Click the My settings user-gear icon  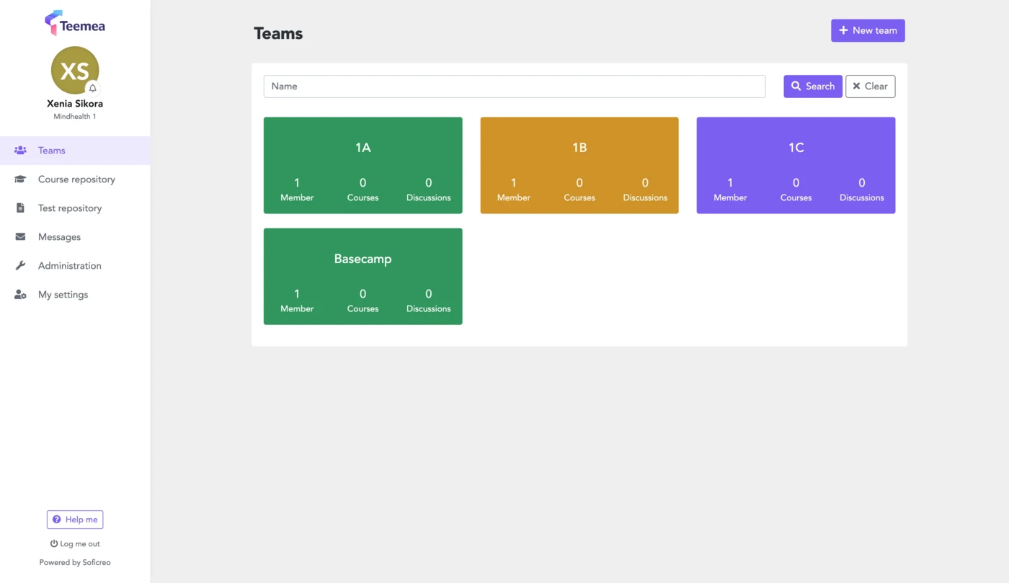pos(20,295)
